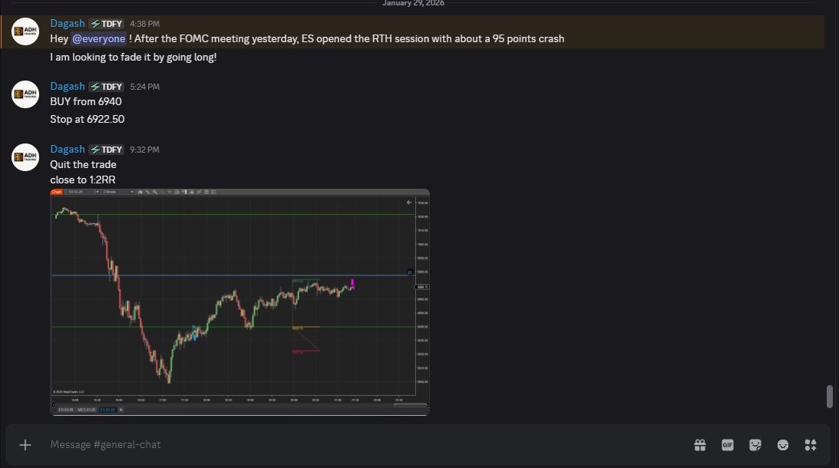This screenshot has width=839, height=468.
Task: Click Dagash's avatar on the 4:38 PM message
Action: click(x=25, y=31)
